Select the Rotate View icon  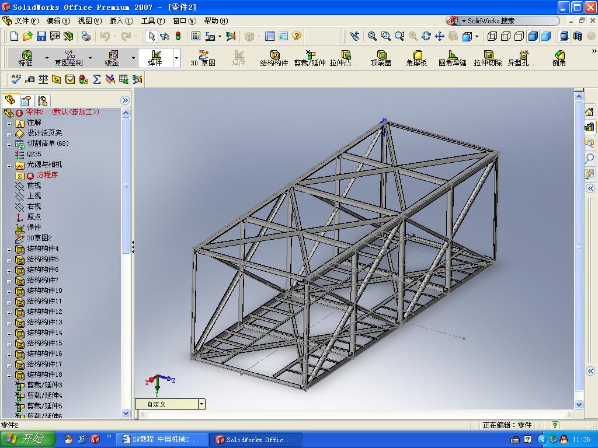[x=426, y=36]
